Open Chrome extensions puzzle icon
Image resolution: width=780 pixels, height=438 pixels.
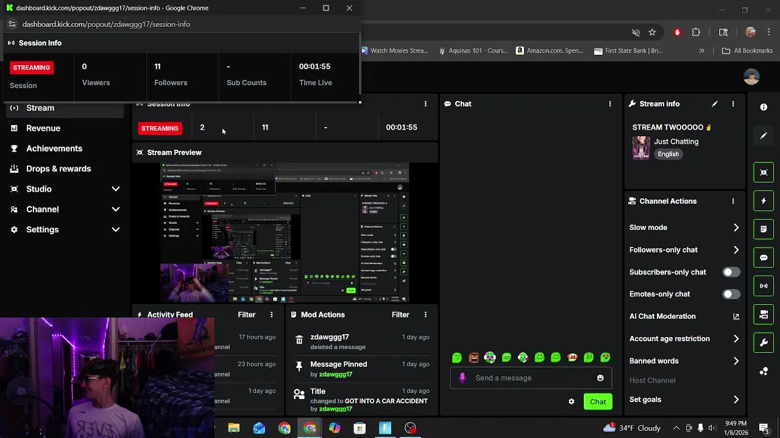point(696,32)
